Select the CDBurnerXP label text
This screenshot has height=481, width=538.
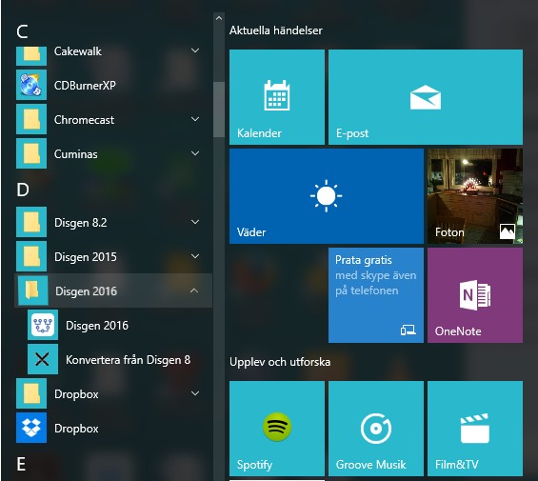tap(85, 85)
